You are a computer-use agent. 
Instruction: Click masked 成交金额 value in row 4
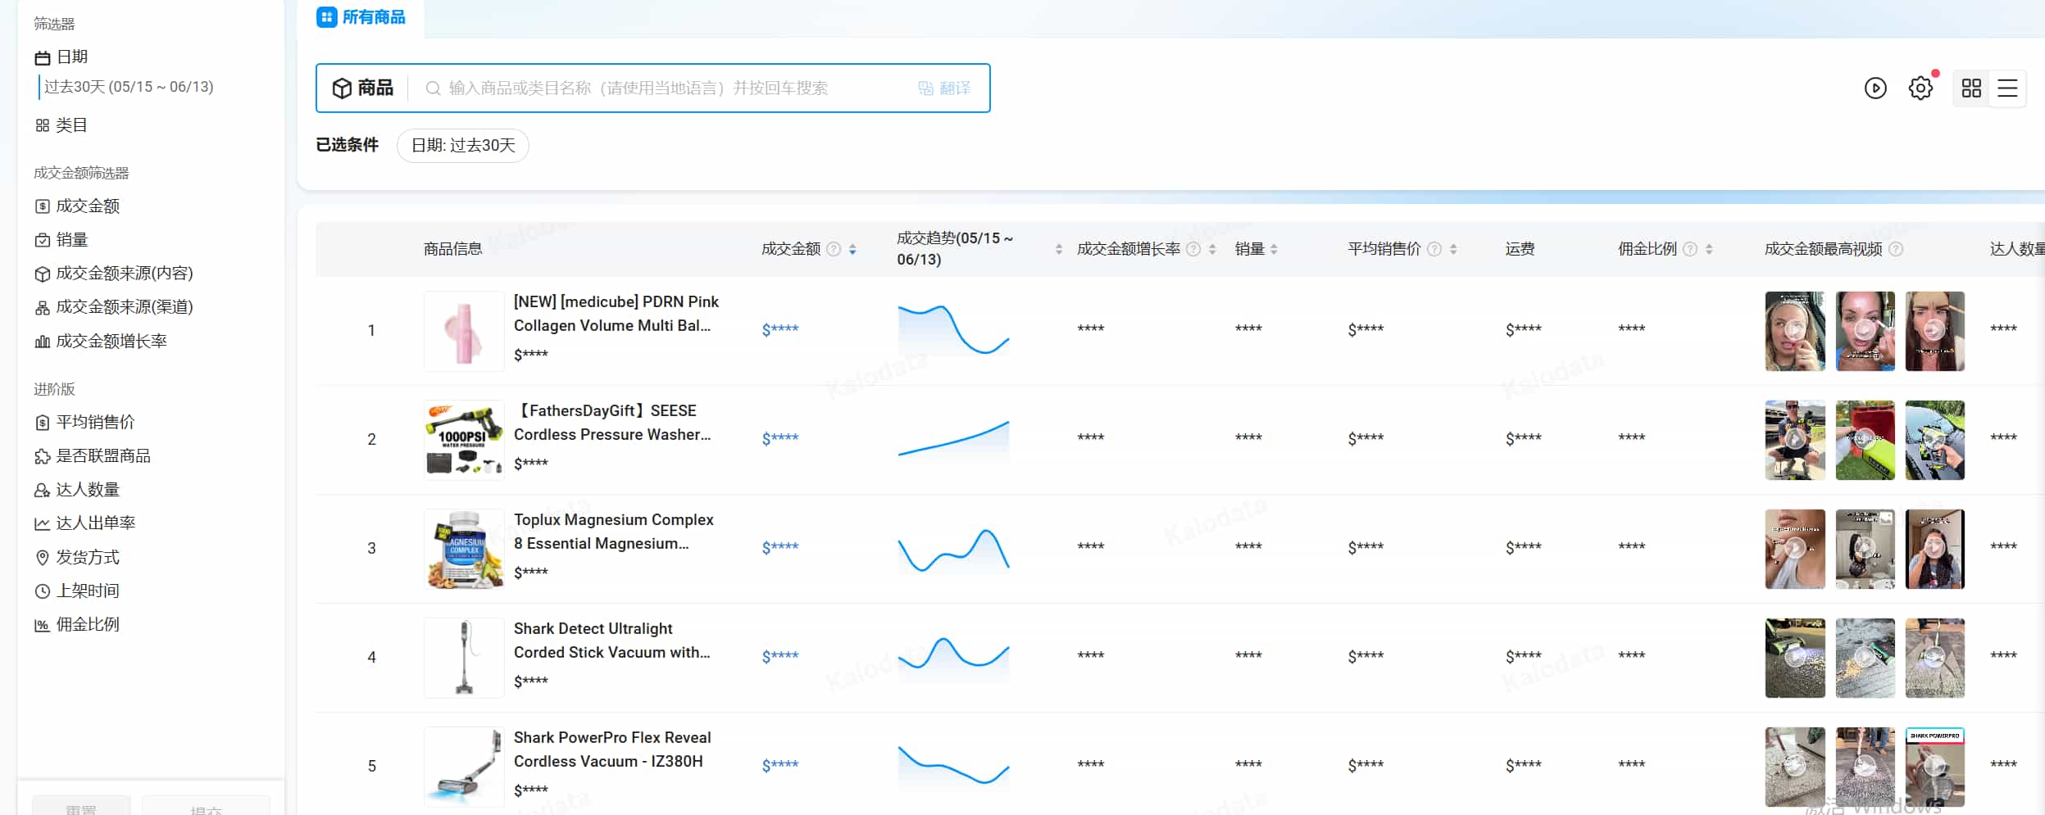click(780, 656)
